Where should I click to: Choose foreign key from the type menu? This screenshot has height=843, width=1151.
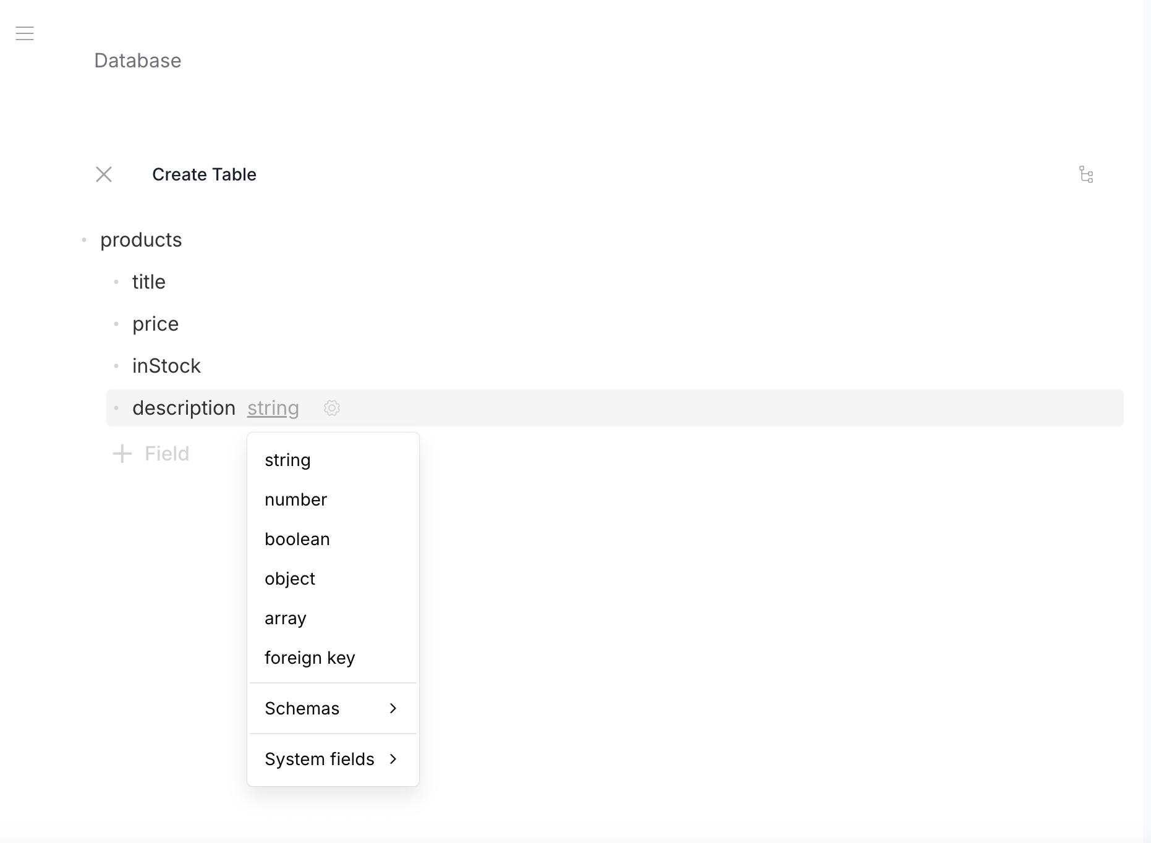(310, 658)
